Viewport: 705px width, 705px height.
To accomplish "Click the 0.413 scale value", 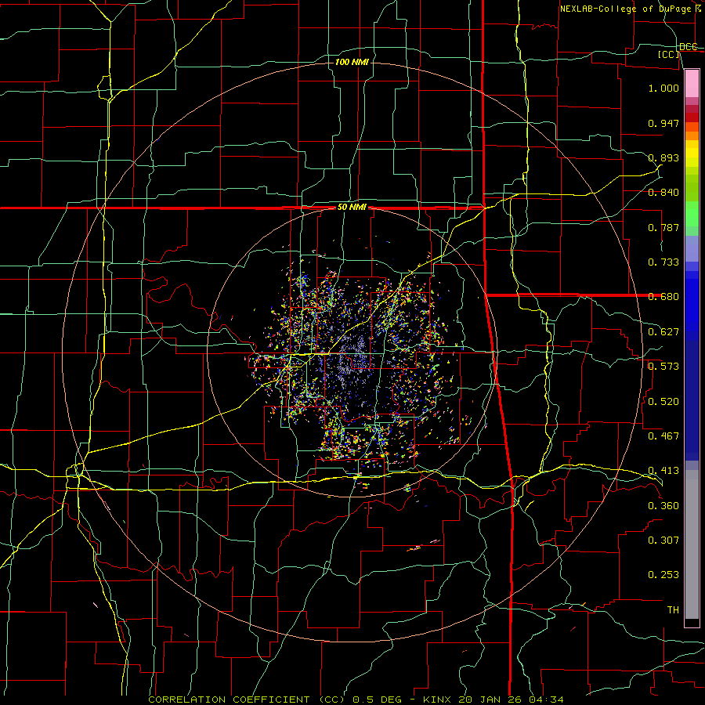I will (x=663, y=471).
